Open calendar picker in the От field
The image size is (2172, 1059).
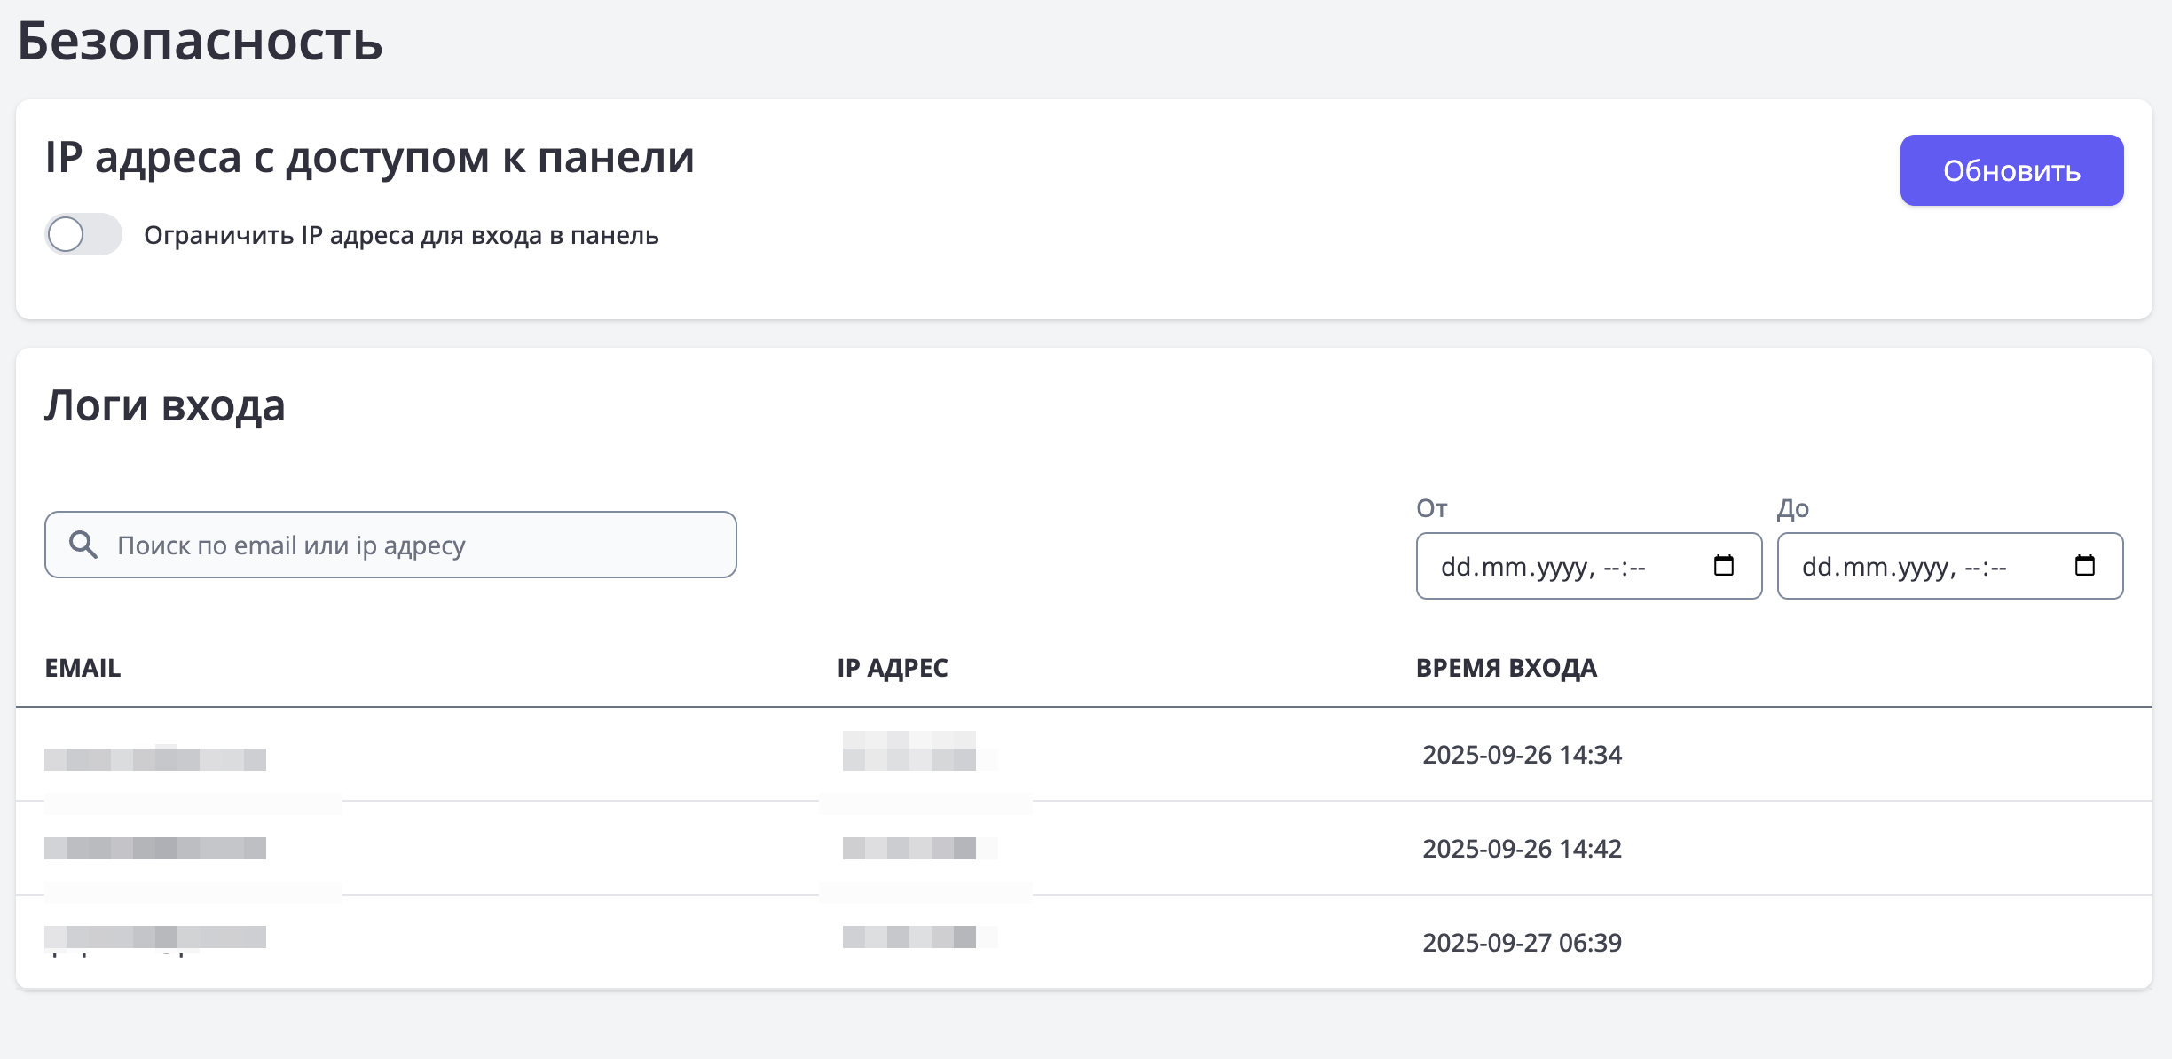click(x=1723, y=566)
